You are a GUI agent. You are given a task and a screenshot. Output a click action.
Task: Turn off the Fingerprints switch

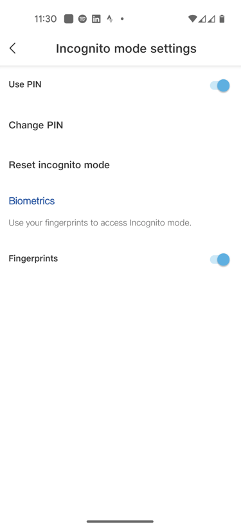pyautogui.click(x=220, y=260)
